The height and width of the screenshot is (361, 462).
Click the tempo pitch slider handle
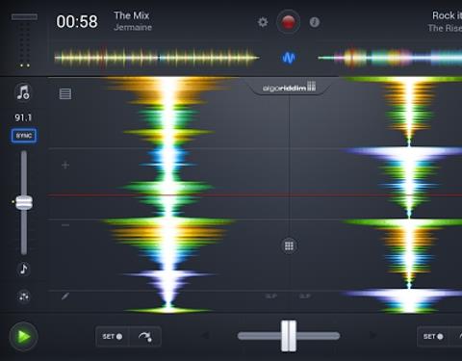point(24,203)
